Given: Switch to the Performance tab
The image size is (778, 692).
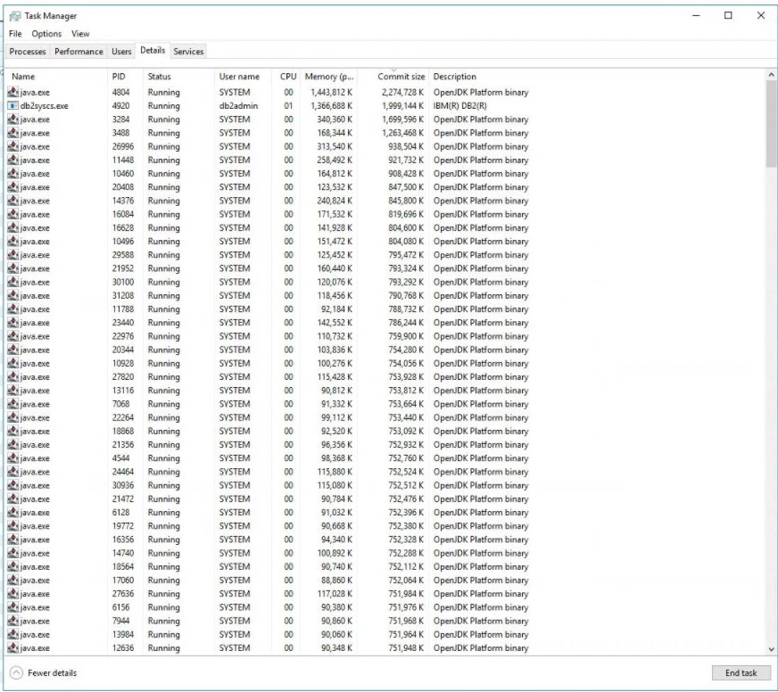Looking at the screenshot, I should pos(79,52).
